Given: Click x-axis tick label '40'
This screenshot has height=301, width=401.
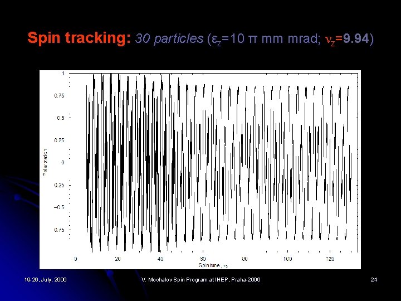Looking at the screenshot, I should pyautogui.click(x=160, y=259).
